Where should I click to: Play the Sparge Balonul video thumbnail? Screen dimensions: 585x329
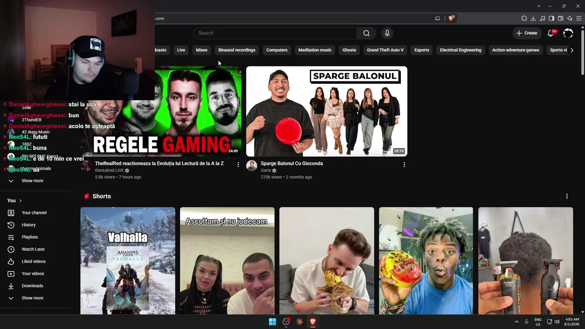(x=327, y=111)
